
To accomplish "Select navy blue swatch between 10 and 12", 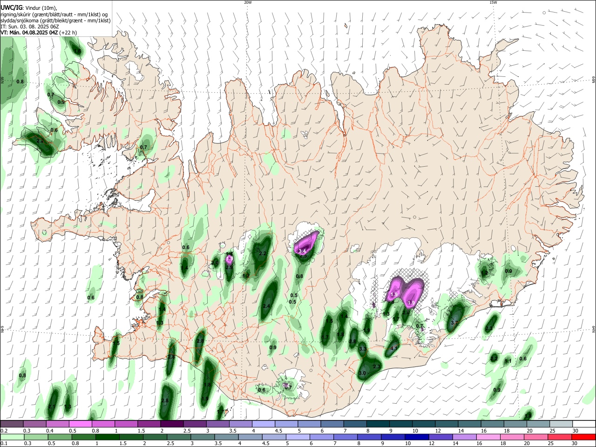I will [416, 437].
